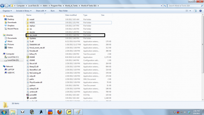Open the change view options arrow

pyautogui.click(x=190, y=11)
